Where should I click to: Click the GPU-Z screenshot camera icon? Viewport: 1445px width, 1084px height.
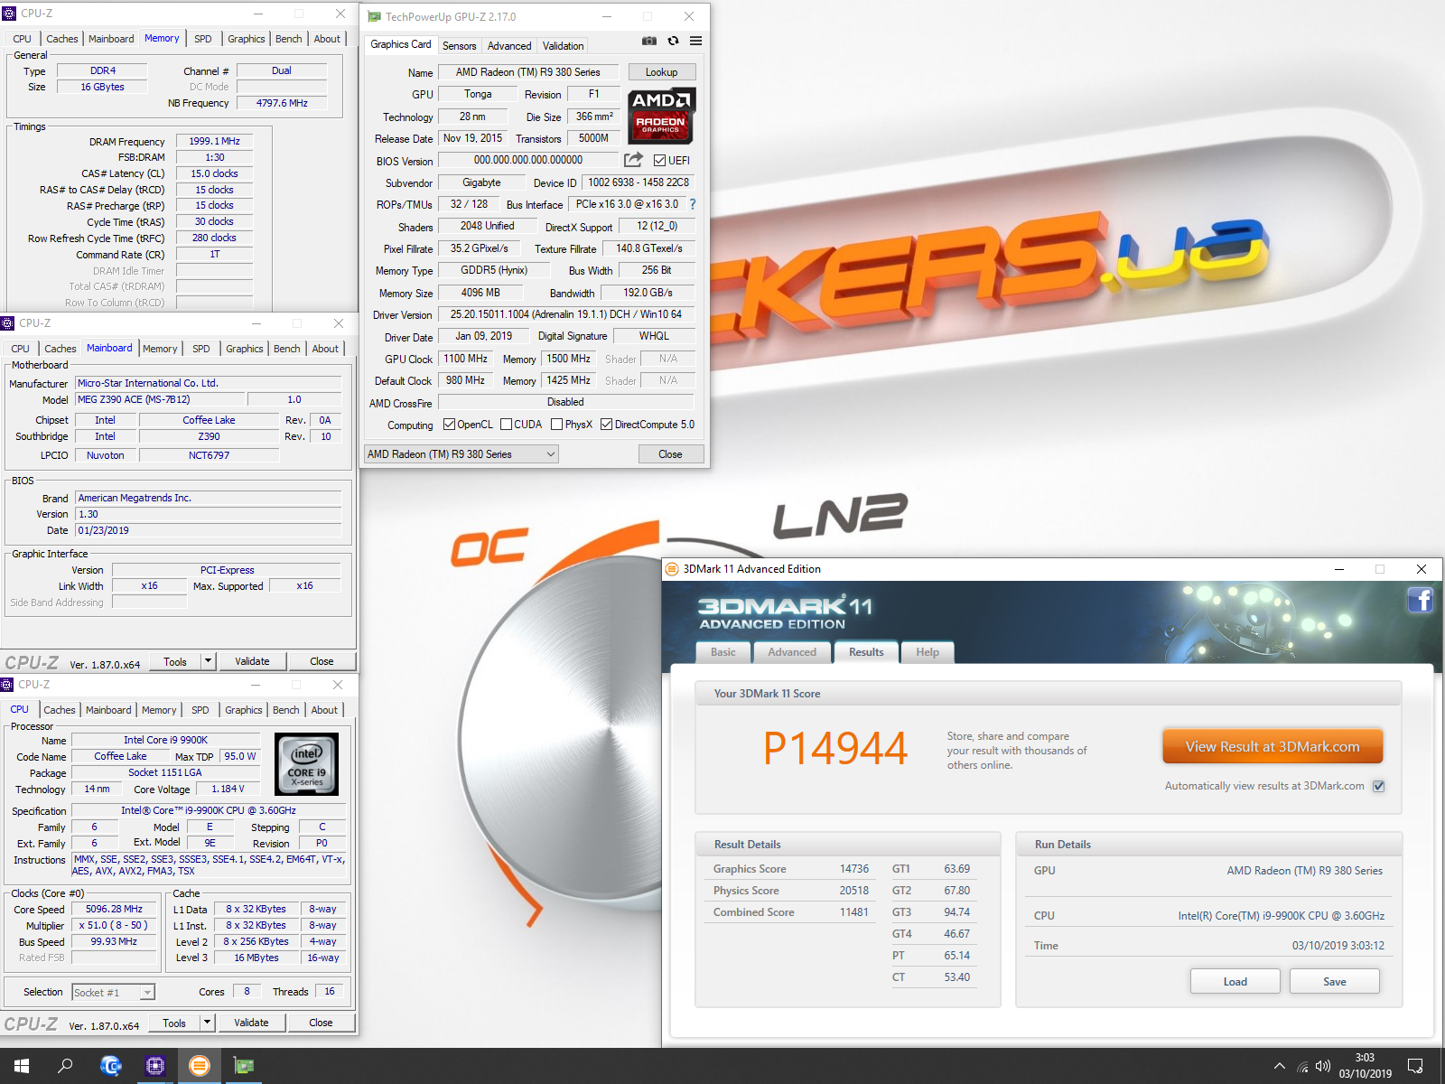(x=649, y=41)
